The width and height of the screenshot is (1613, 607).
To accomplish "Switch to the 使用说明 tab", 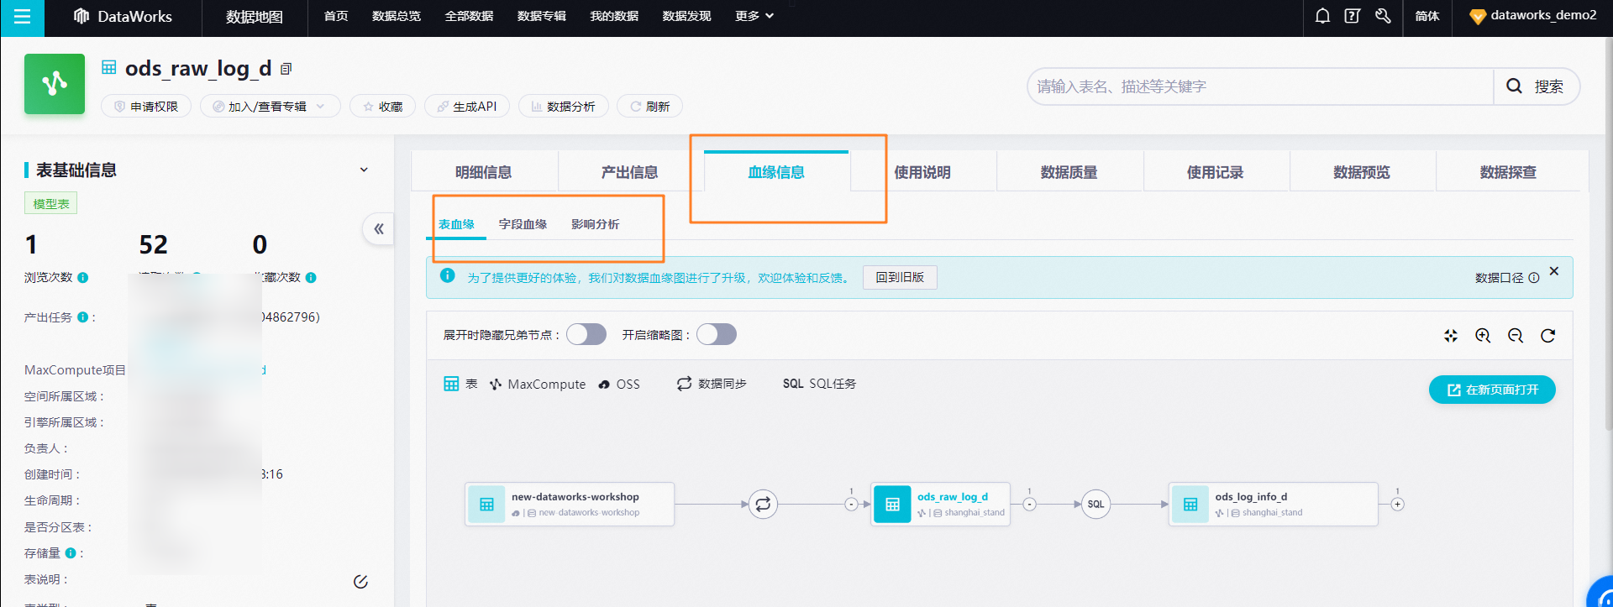I will [x=922, y=172].
